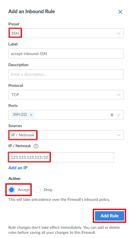Open the Preset dropdown chevron
The width and height of the screenshot is (132, 238).
119,33
